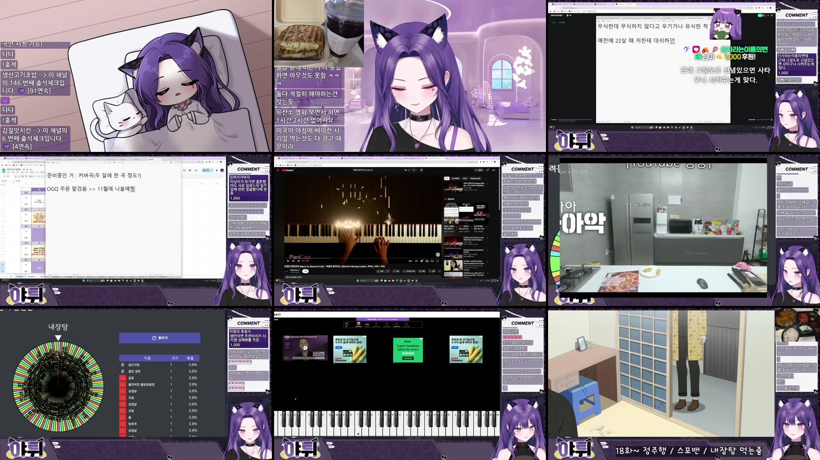Viewport: 820px width, 460px height.
Task: Enter fullscreen in YouTube player
Action: [x=438, y=261]
